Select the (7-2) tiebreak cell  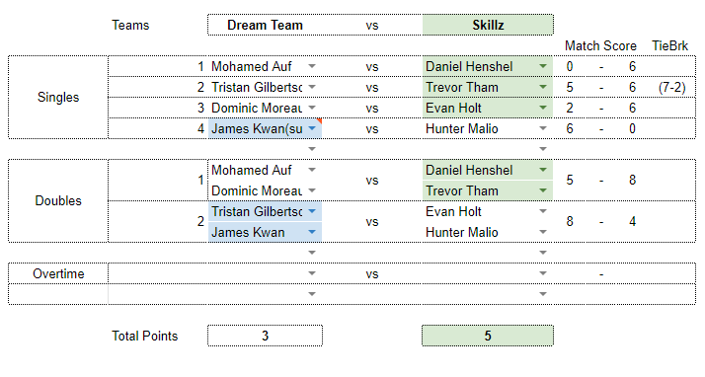pyautogui.click(x=671, y=87)
